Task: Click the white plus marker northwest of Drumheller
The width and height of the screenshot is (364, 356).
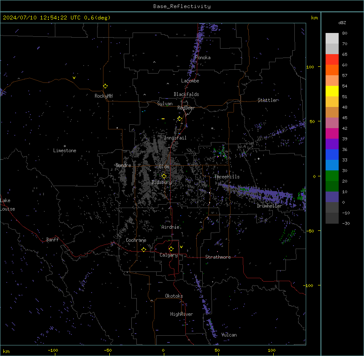Action: [x=258, y=159]
